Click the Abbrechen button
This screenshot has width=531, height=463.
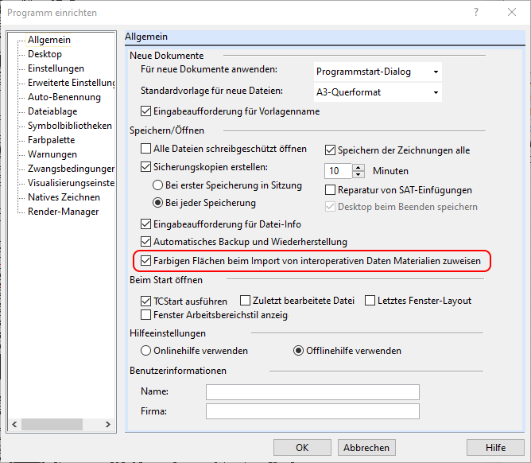366,448
